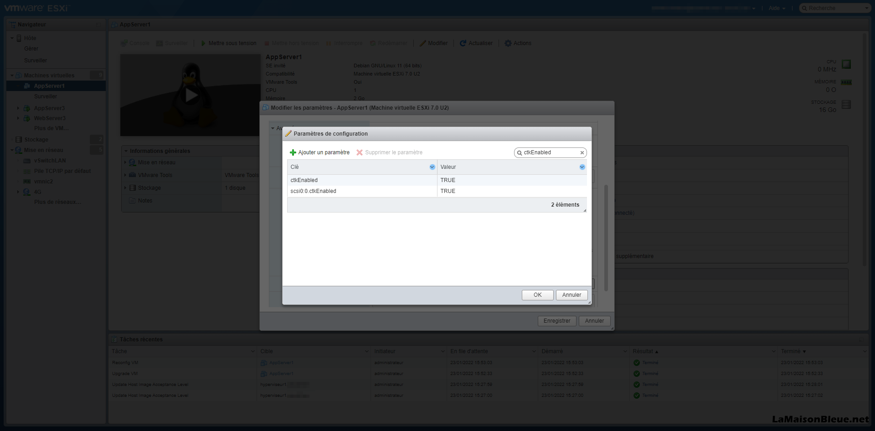This screenshot has width=875, height=431.
Task: Click the Interrompre toolbar item
Action: coord(344,43)
